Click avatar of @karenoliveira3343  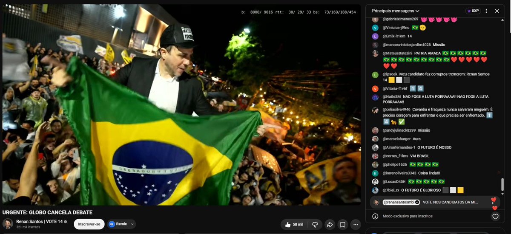coord(375,173)
